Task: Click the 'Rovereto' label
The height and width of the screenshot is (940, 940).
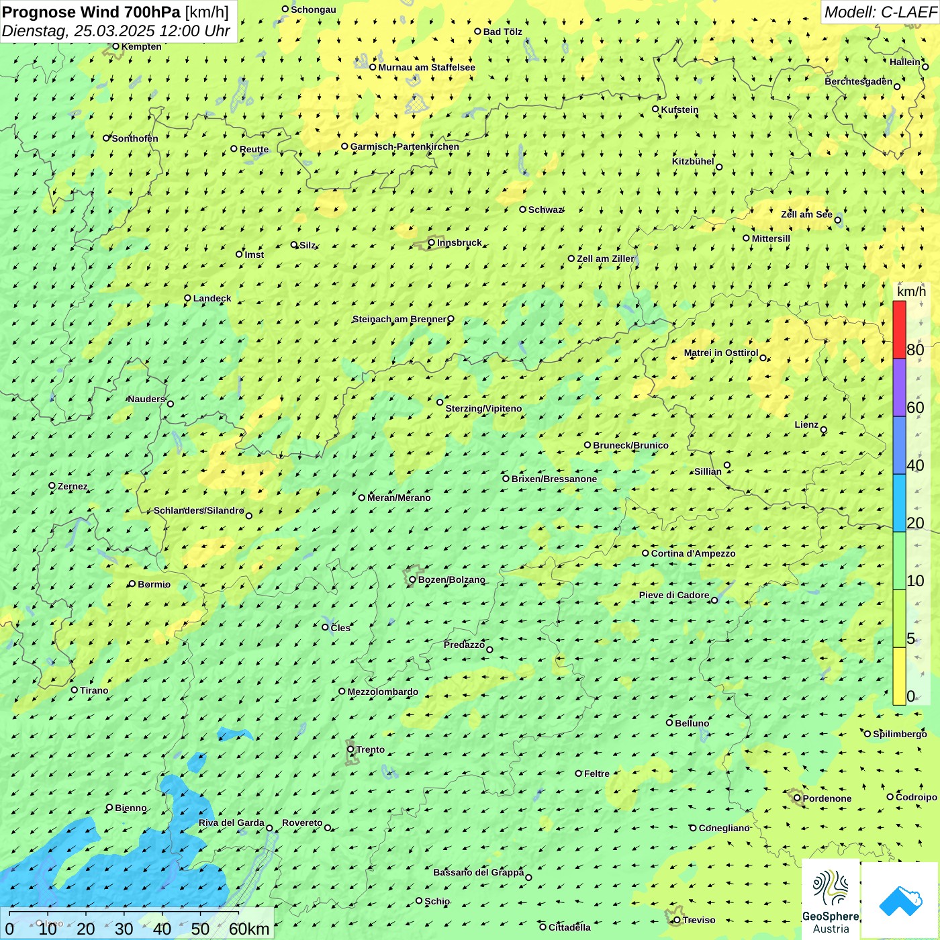Action: coord(302,822)
